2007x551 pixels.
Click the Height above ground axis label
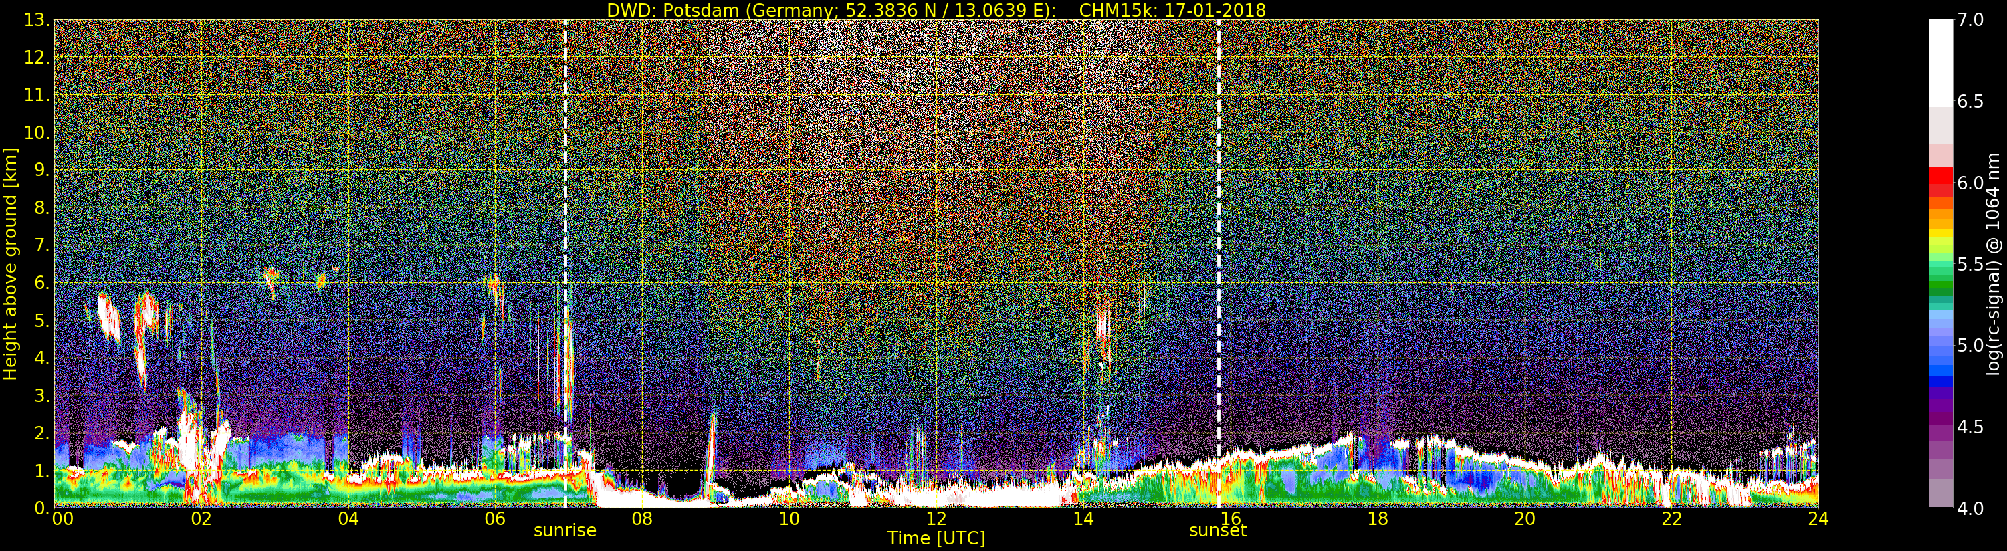coord(10,263)
